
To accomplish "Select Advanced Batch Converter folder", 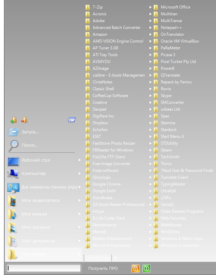I will [x=117, y=28].
